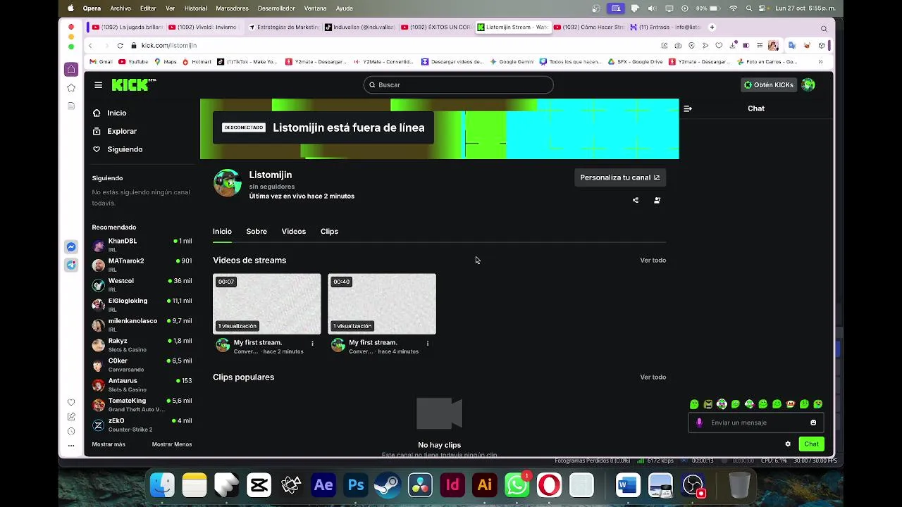This screenshot has height=507, width=902.
Task: Show fewer recommended channels (Mostrar Menos)
Action: point(172,444)
